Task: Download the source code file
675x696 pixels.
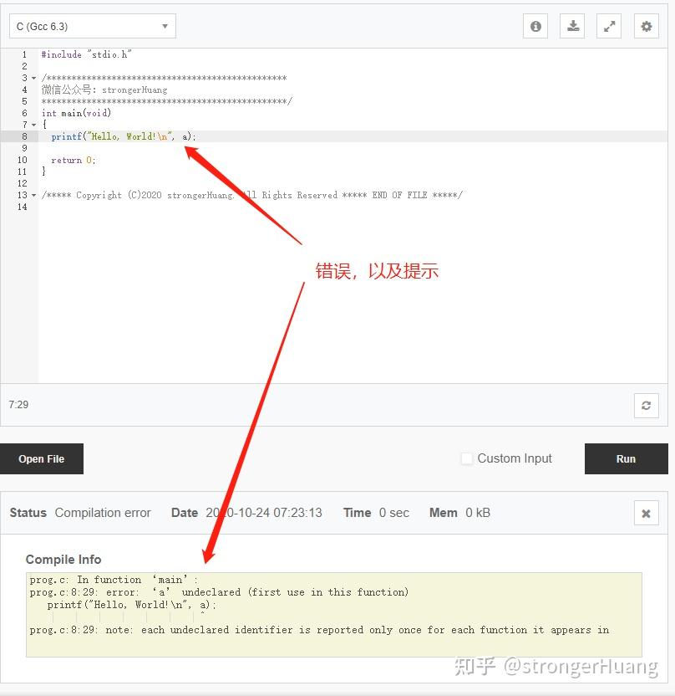Action: pyautogui.click(x=572, y=26)
